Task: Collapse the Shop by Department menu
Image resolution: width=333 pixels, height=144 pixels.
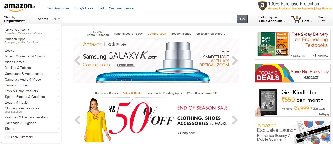Action: [x=16, y=19]
